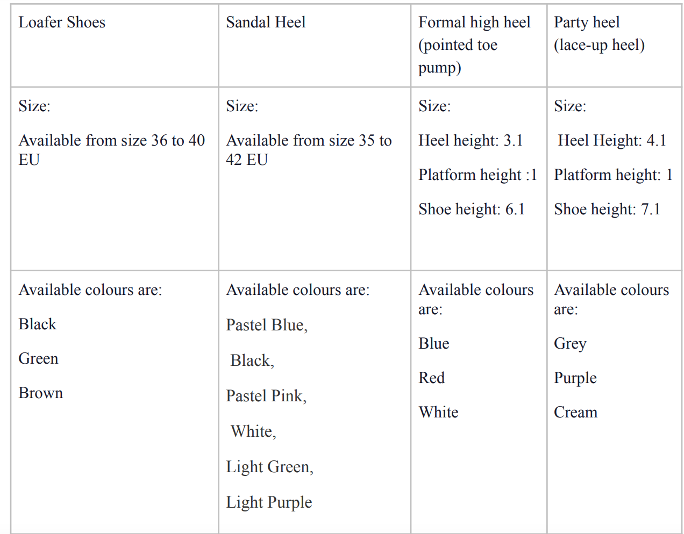Click the Red colour under Formal heel
The height and width of the screenshot is (534, 684).
pos(432,378)
